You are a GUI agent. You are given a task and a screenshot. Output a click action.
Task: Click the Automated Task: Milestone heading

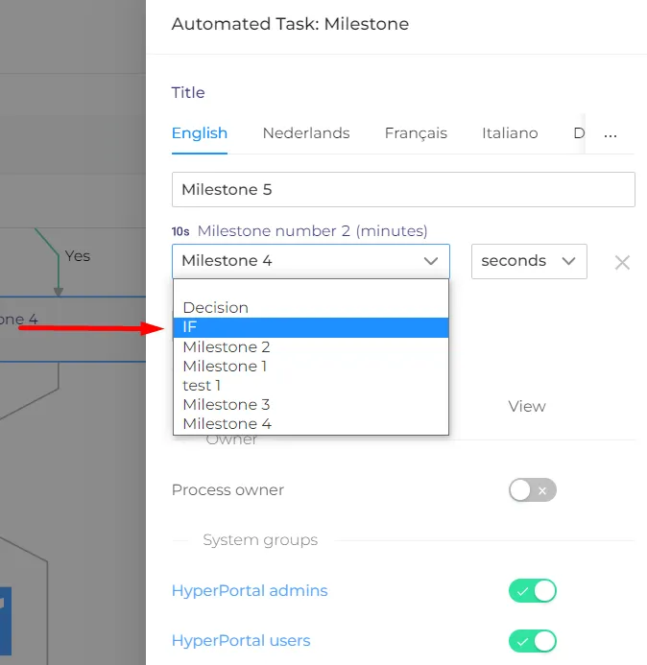coord(290,24)
